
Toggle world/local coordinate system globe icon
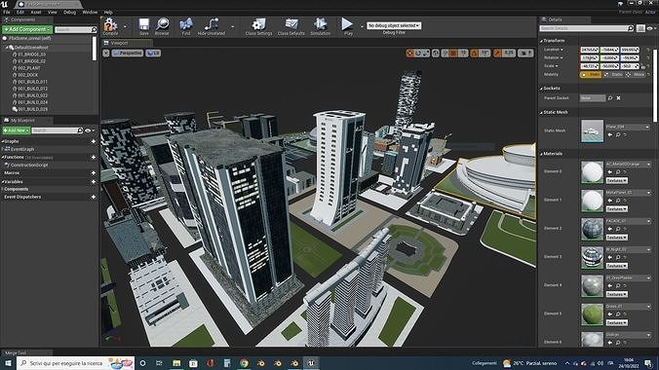436,53
